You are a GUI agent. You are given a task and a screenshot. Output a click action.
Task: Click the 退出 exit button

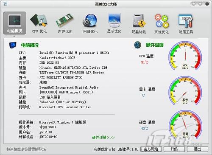[x=198, y=149]
